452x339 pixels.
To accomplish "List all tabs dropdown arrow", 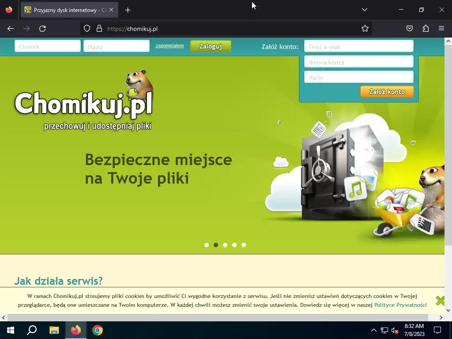I will [364, 10].
